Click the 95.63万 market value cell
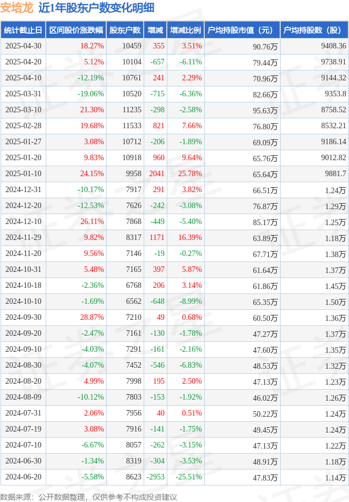 (265, 111)
